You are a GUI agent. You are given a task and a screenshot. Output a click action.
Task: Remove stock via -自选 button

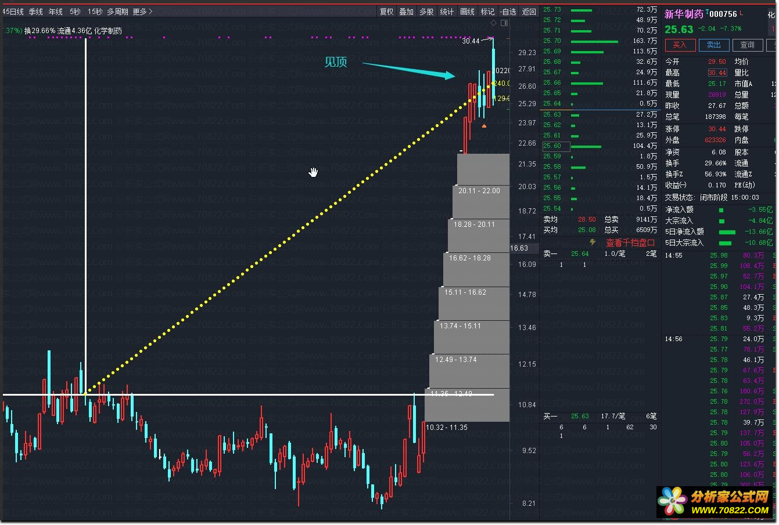(x=508, y=12)
